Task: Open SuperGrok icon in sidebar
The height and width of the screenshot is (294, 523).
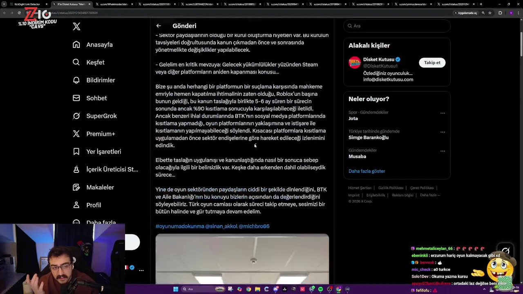Action: 76,116
